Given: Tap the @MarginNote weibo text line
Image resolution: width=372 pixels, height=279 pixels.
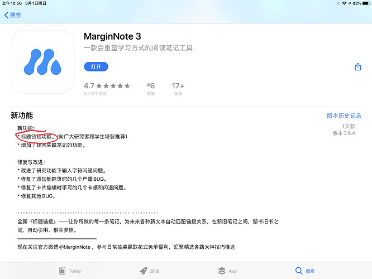Looking at the screenshot, I should [x=126, y=247].
